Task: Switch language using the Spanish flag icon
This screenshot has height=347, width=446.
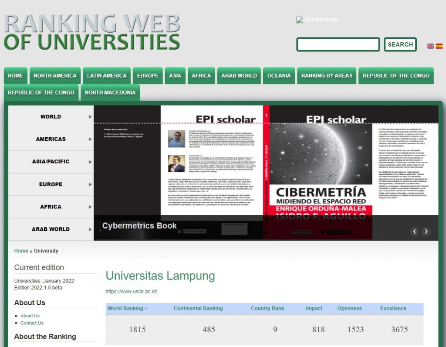Action: coord(439,46)
